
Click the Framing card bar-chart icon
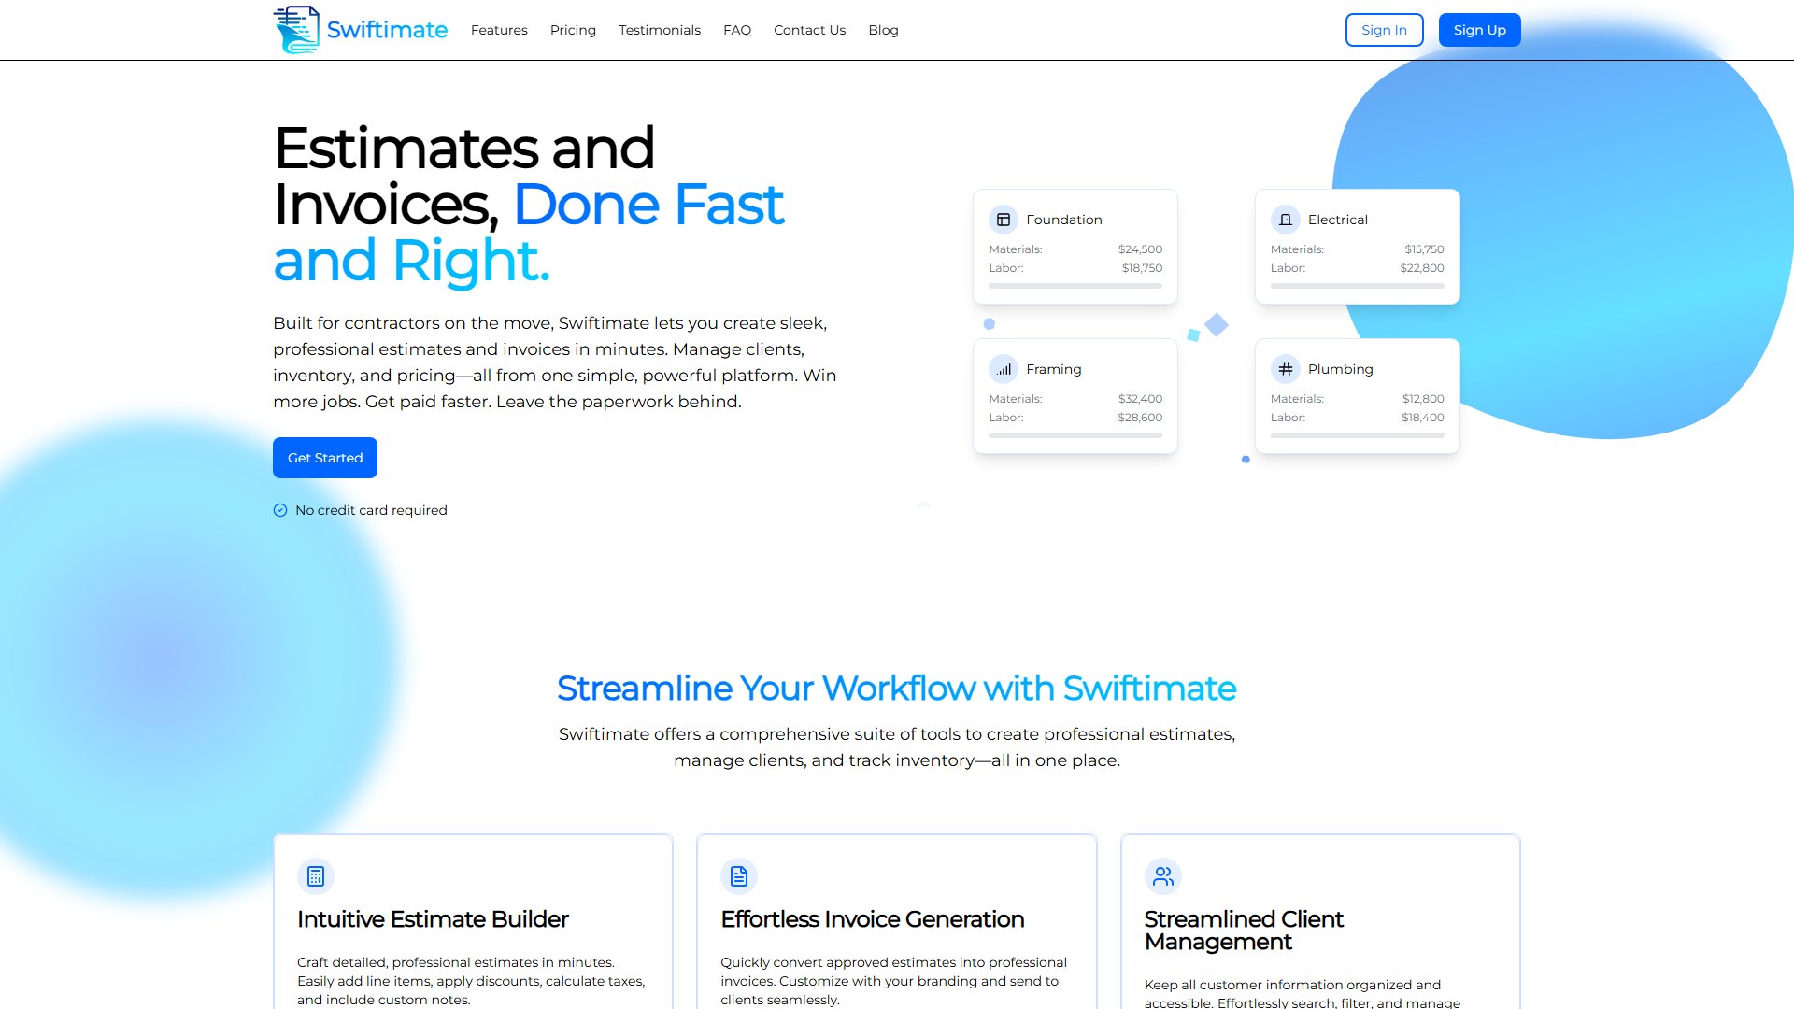1004,369
